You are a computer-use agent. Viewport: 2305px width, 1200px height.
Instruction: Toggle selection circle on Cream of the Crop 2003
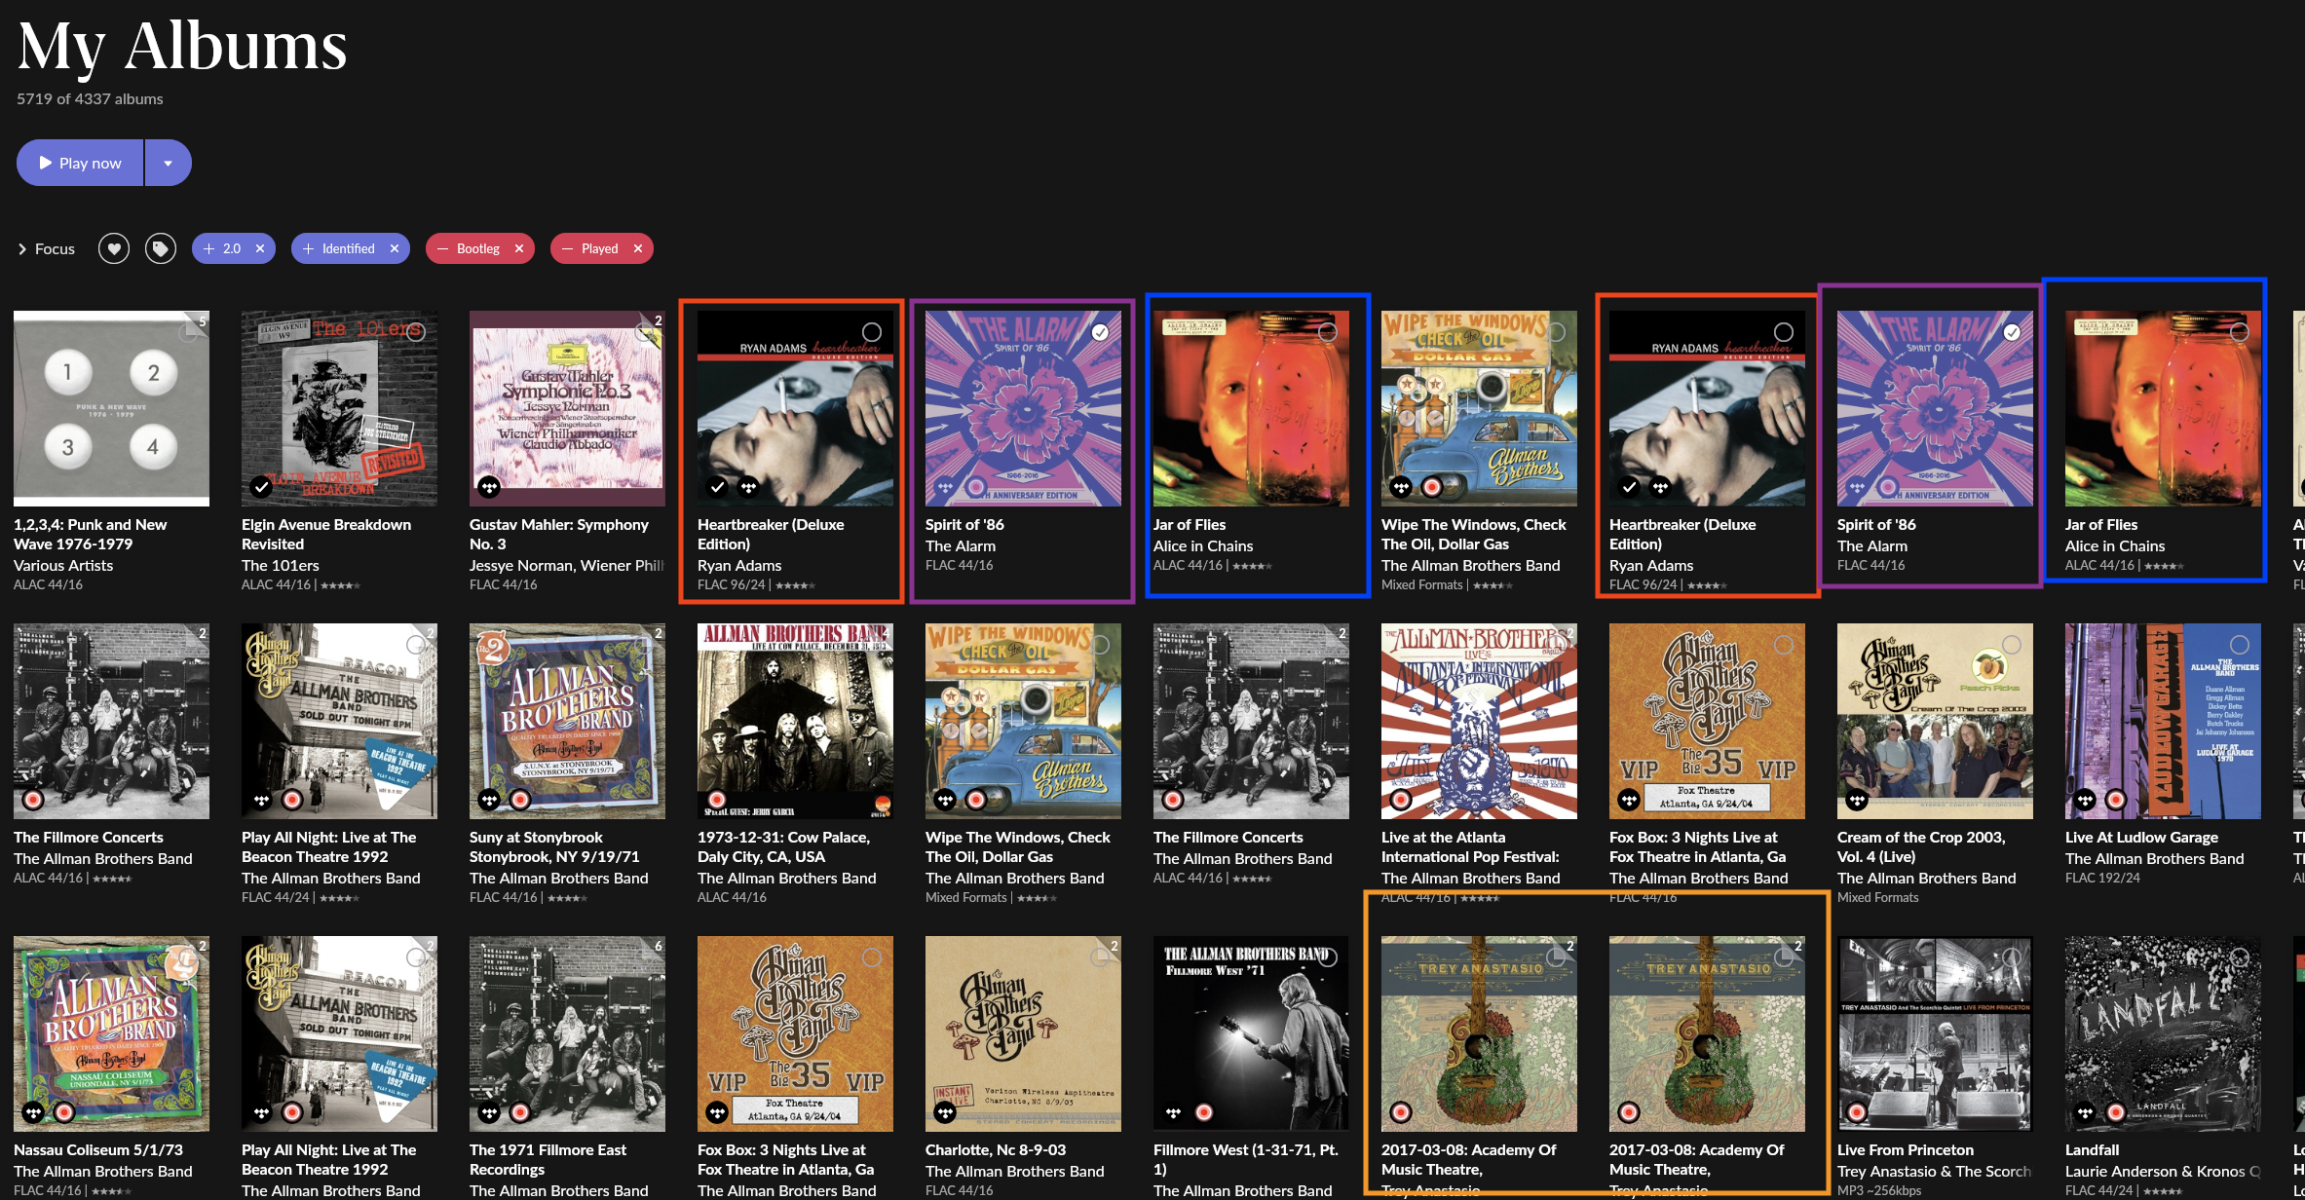2012,645
